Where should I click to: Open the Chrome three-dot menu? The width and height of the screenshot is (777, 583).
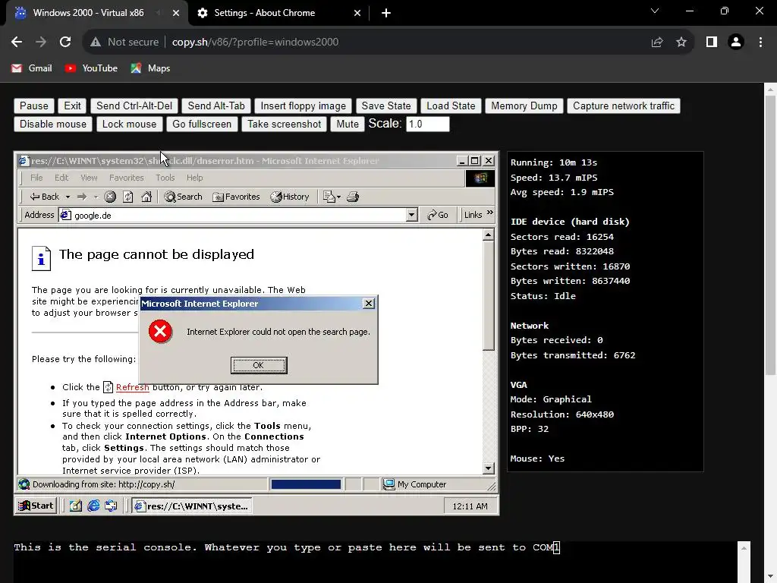(x=760, y=43)
